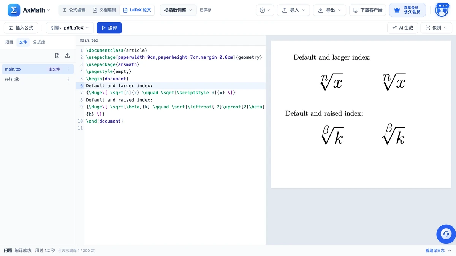Click the \pagestyle{empty} code line
The image size is (456, 256).
[x=109, y=71]
